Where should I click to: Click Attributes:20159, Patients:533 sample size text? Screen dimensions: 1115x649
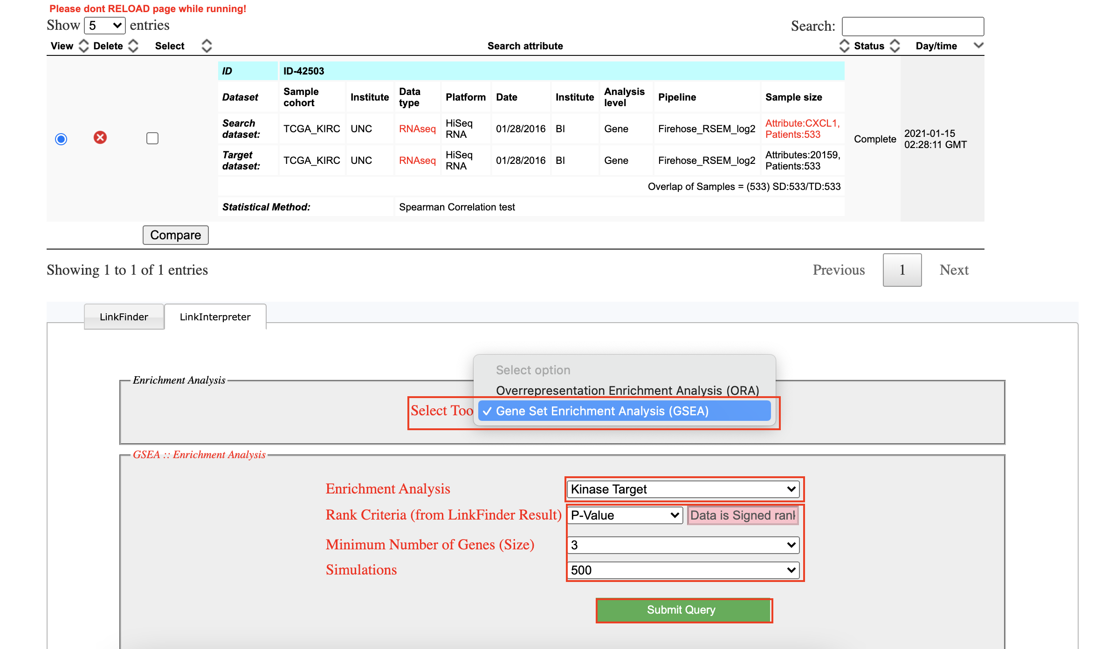pos(803,160)
